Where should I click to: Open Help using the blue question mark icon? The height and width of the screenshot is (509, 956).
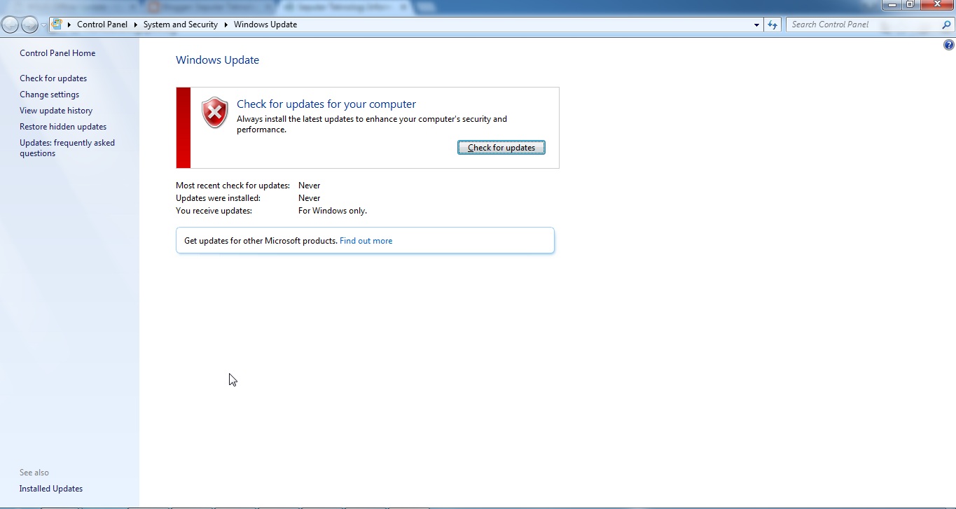(x=948, y=44)
